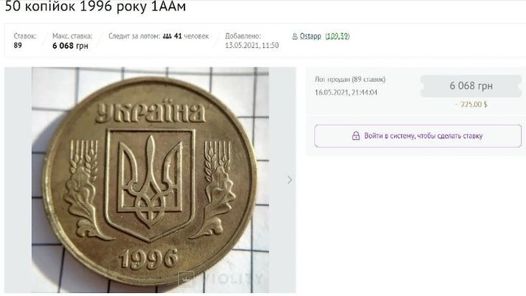This screenshot has height=296, width=526.
Task: Click the 'Следит за лотом' label
Action: coord(134,36)
